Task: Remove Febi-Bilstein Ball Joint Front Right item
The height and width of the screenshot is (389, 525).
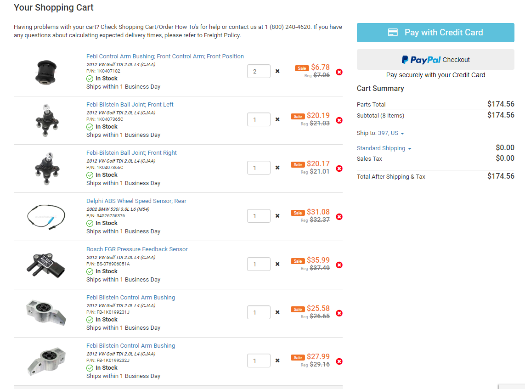Action: pyautogui.click(x=339, y=169)
